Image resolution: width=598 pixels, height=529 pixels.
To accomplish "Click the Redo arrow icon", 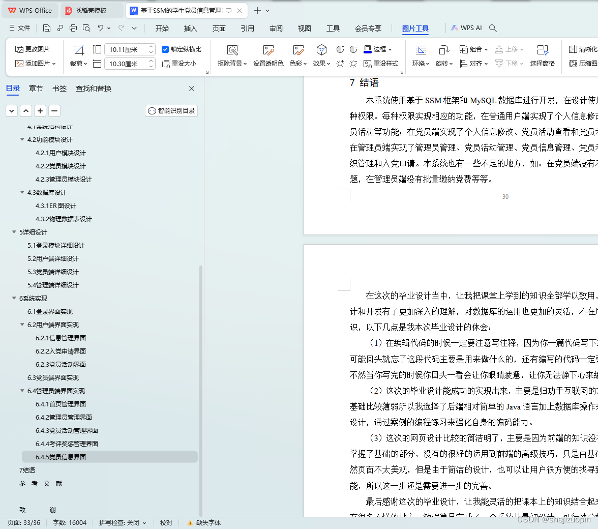I will coord(121,28).
